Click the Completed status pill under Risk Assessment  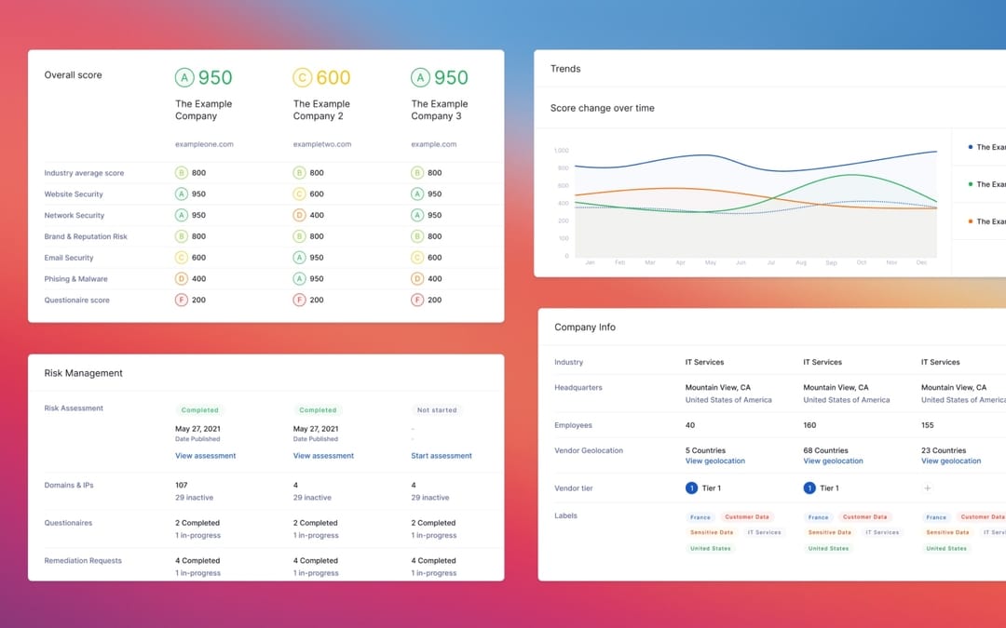pos(198,409)
